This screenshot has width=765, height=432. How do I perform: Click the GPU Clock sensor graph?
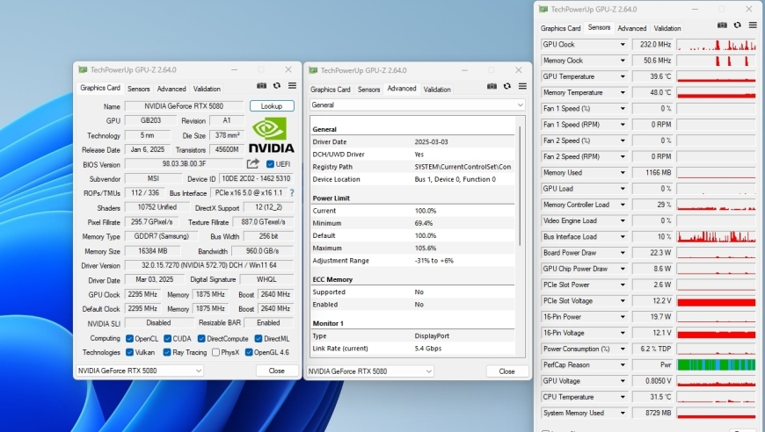pos(717,44)
